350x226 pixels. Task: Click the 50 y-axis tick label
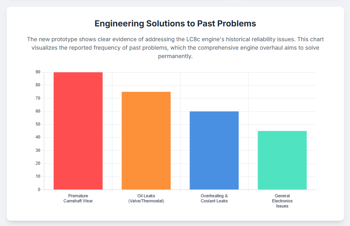(x=38, y=124)
